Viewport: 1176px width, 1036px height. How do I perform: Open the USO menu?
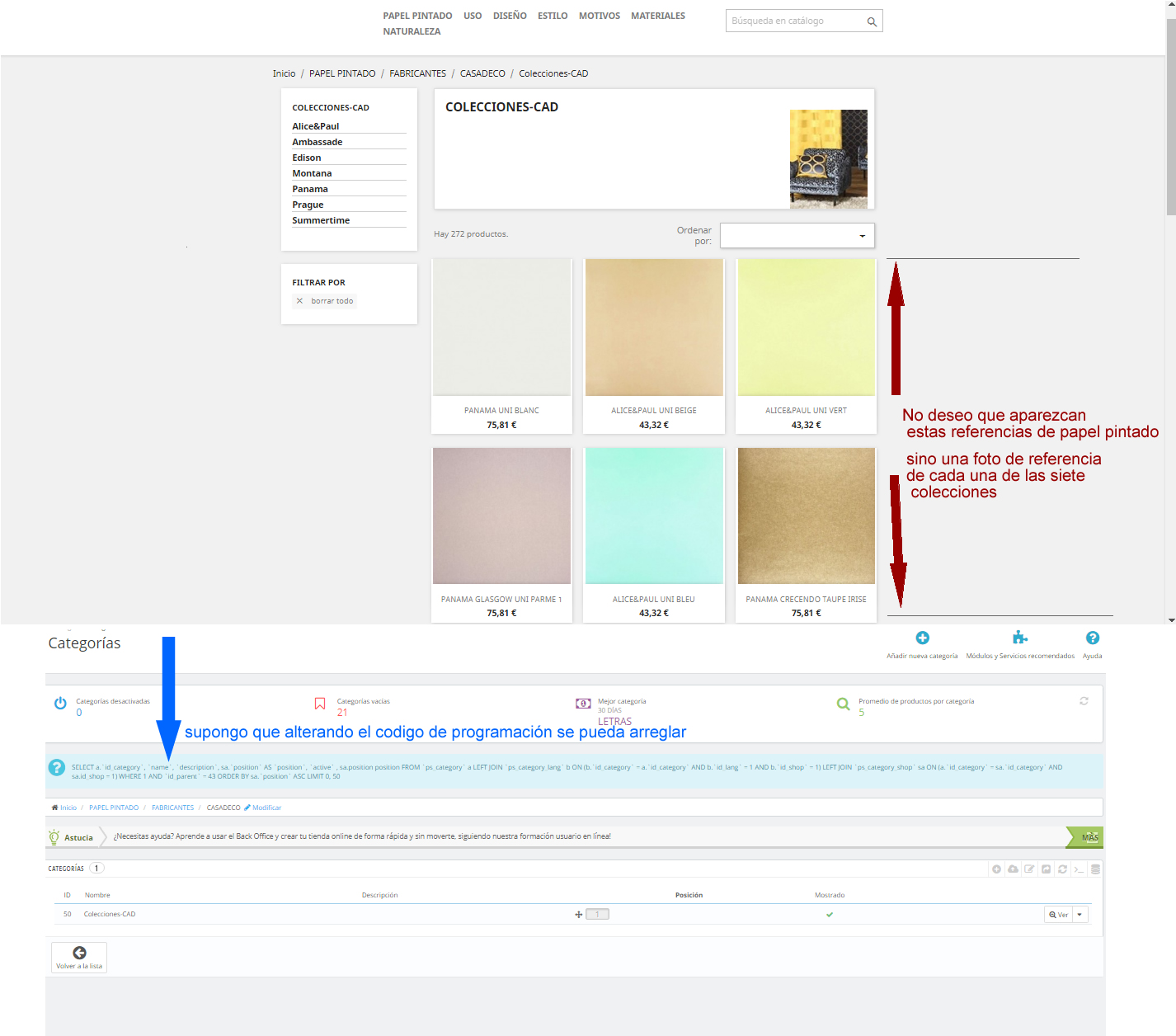[x=473, y=16]
